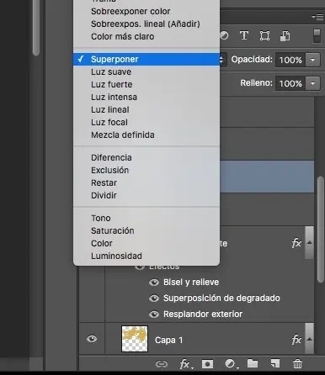
Task: Set blend mode to Color
Action: pyautogui.click(x=147, y=244)
